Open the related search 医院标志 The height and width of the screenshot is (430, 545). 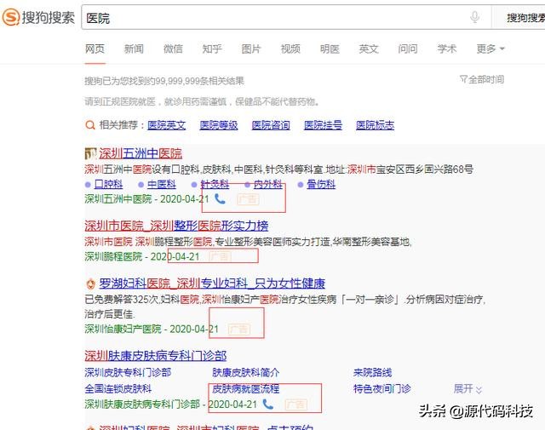tap(375, 125)
